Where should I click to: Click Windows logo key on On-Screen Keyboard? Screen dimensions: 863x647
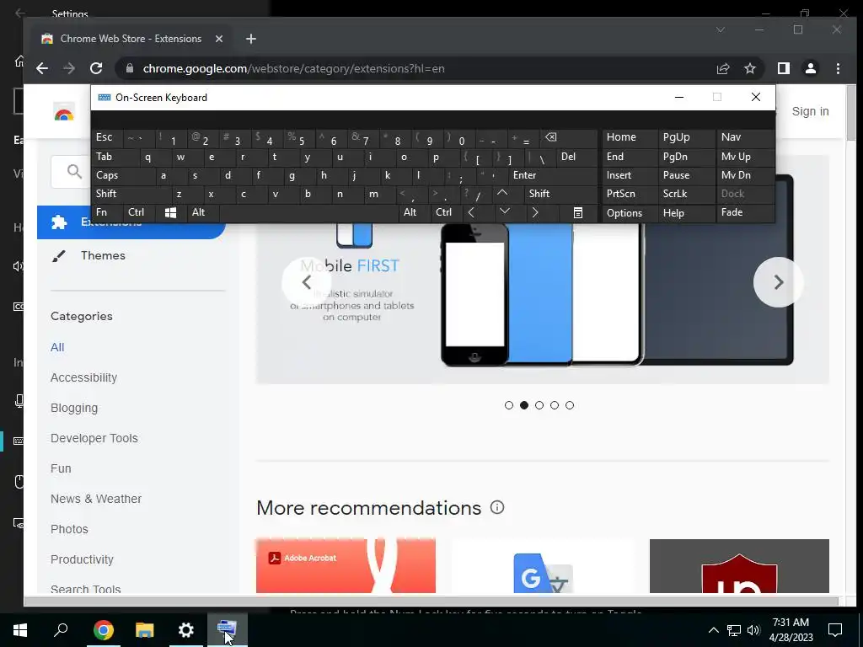pyautogui.click(x=170, y=212)
